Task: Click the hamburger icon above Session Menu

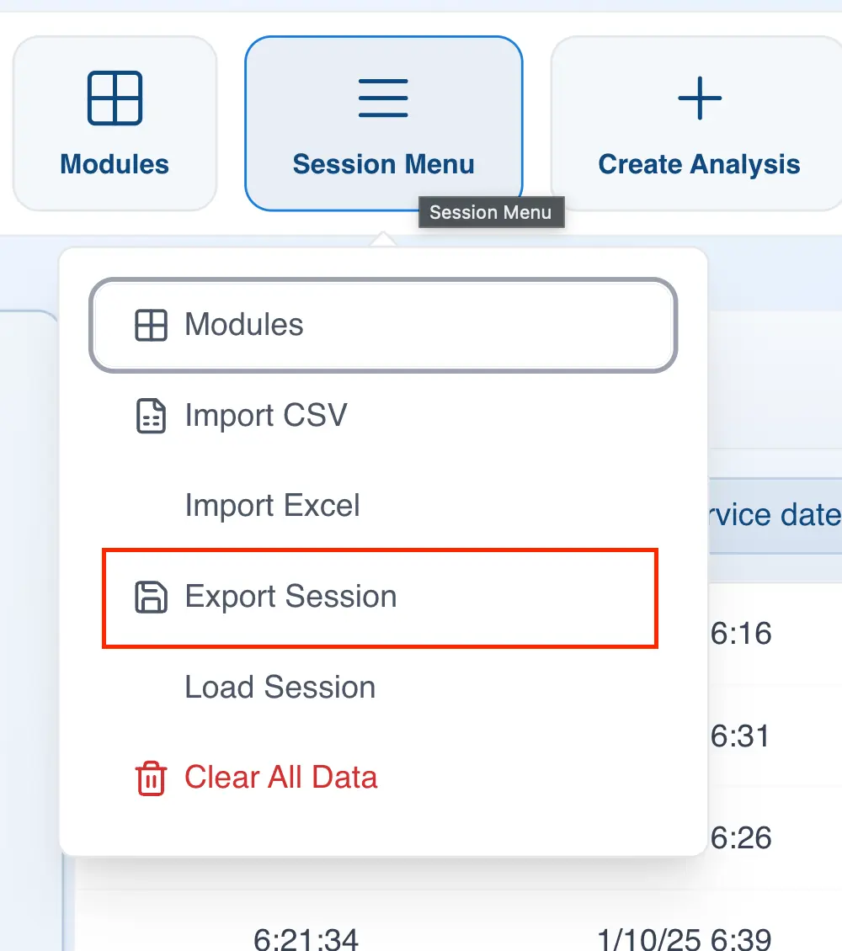Action: [383, 98]
